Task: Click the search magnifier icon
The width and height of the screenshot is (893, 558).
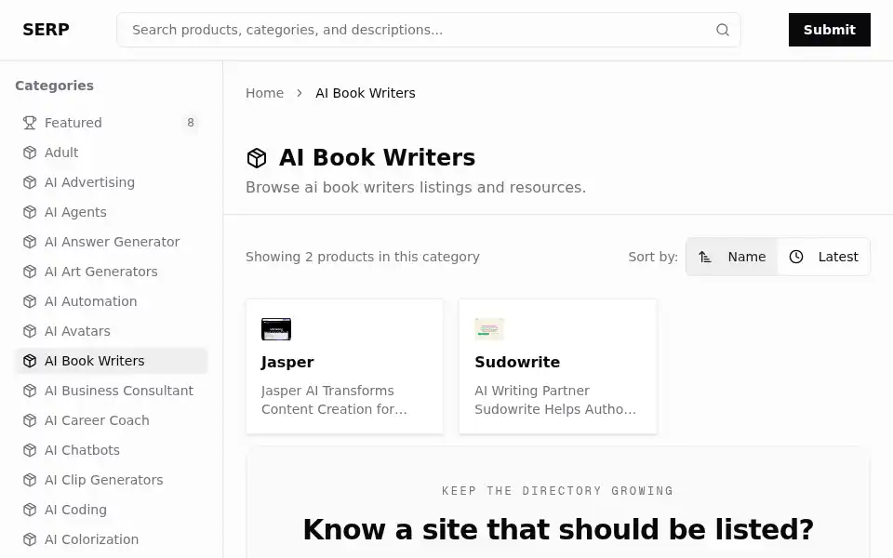Action: [x=723, y=30]
